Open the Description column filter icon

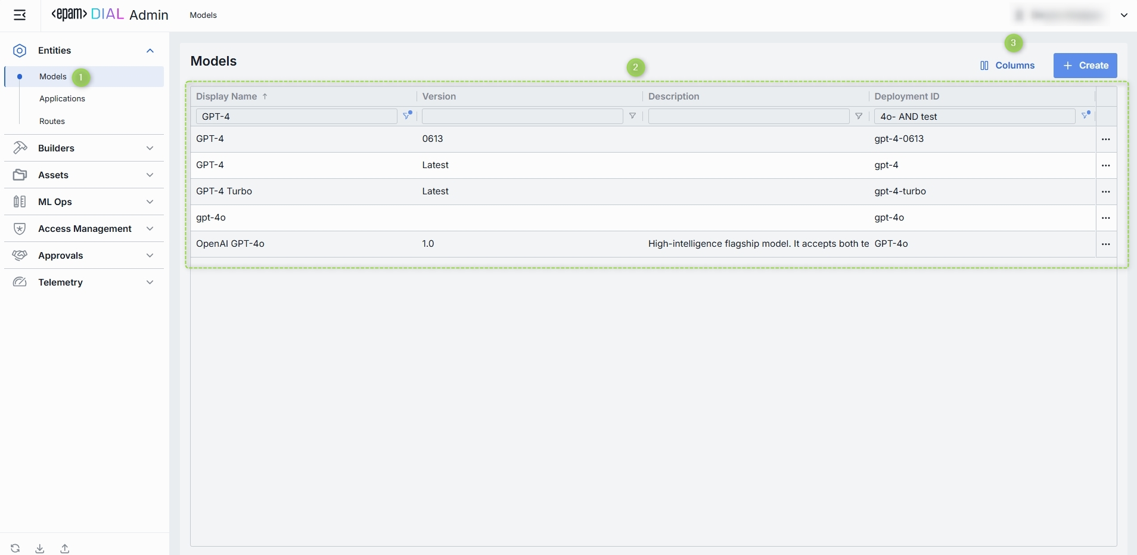click(859, 116)
